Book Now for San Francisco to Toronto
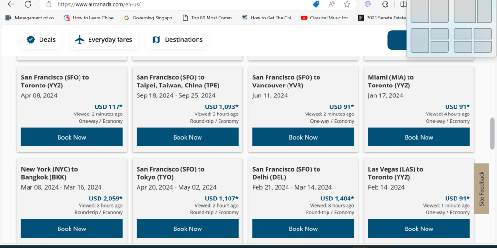The width and height of the screenshot is (497, 248). 72,137
